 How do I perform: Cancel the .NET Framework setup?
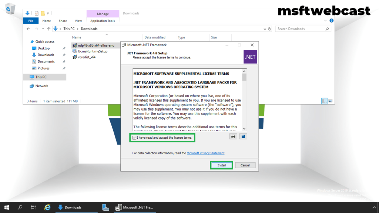(x=245, y=165)
